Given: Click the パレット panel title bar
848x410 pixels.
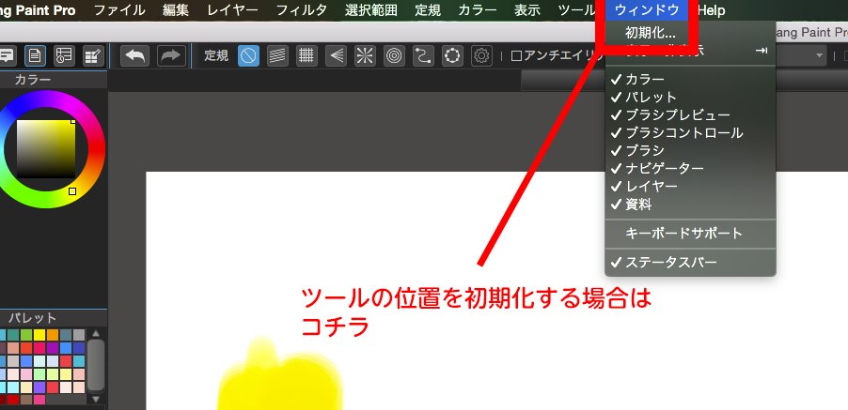Looking at the screenshot, I should coord(54,318).
